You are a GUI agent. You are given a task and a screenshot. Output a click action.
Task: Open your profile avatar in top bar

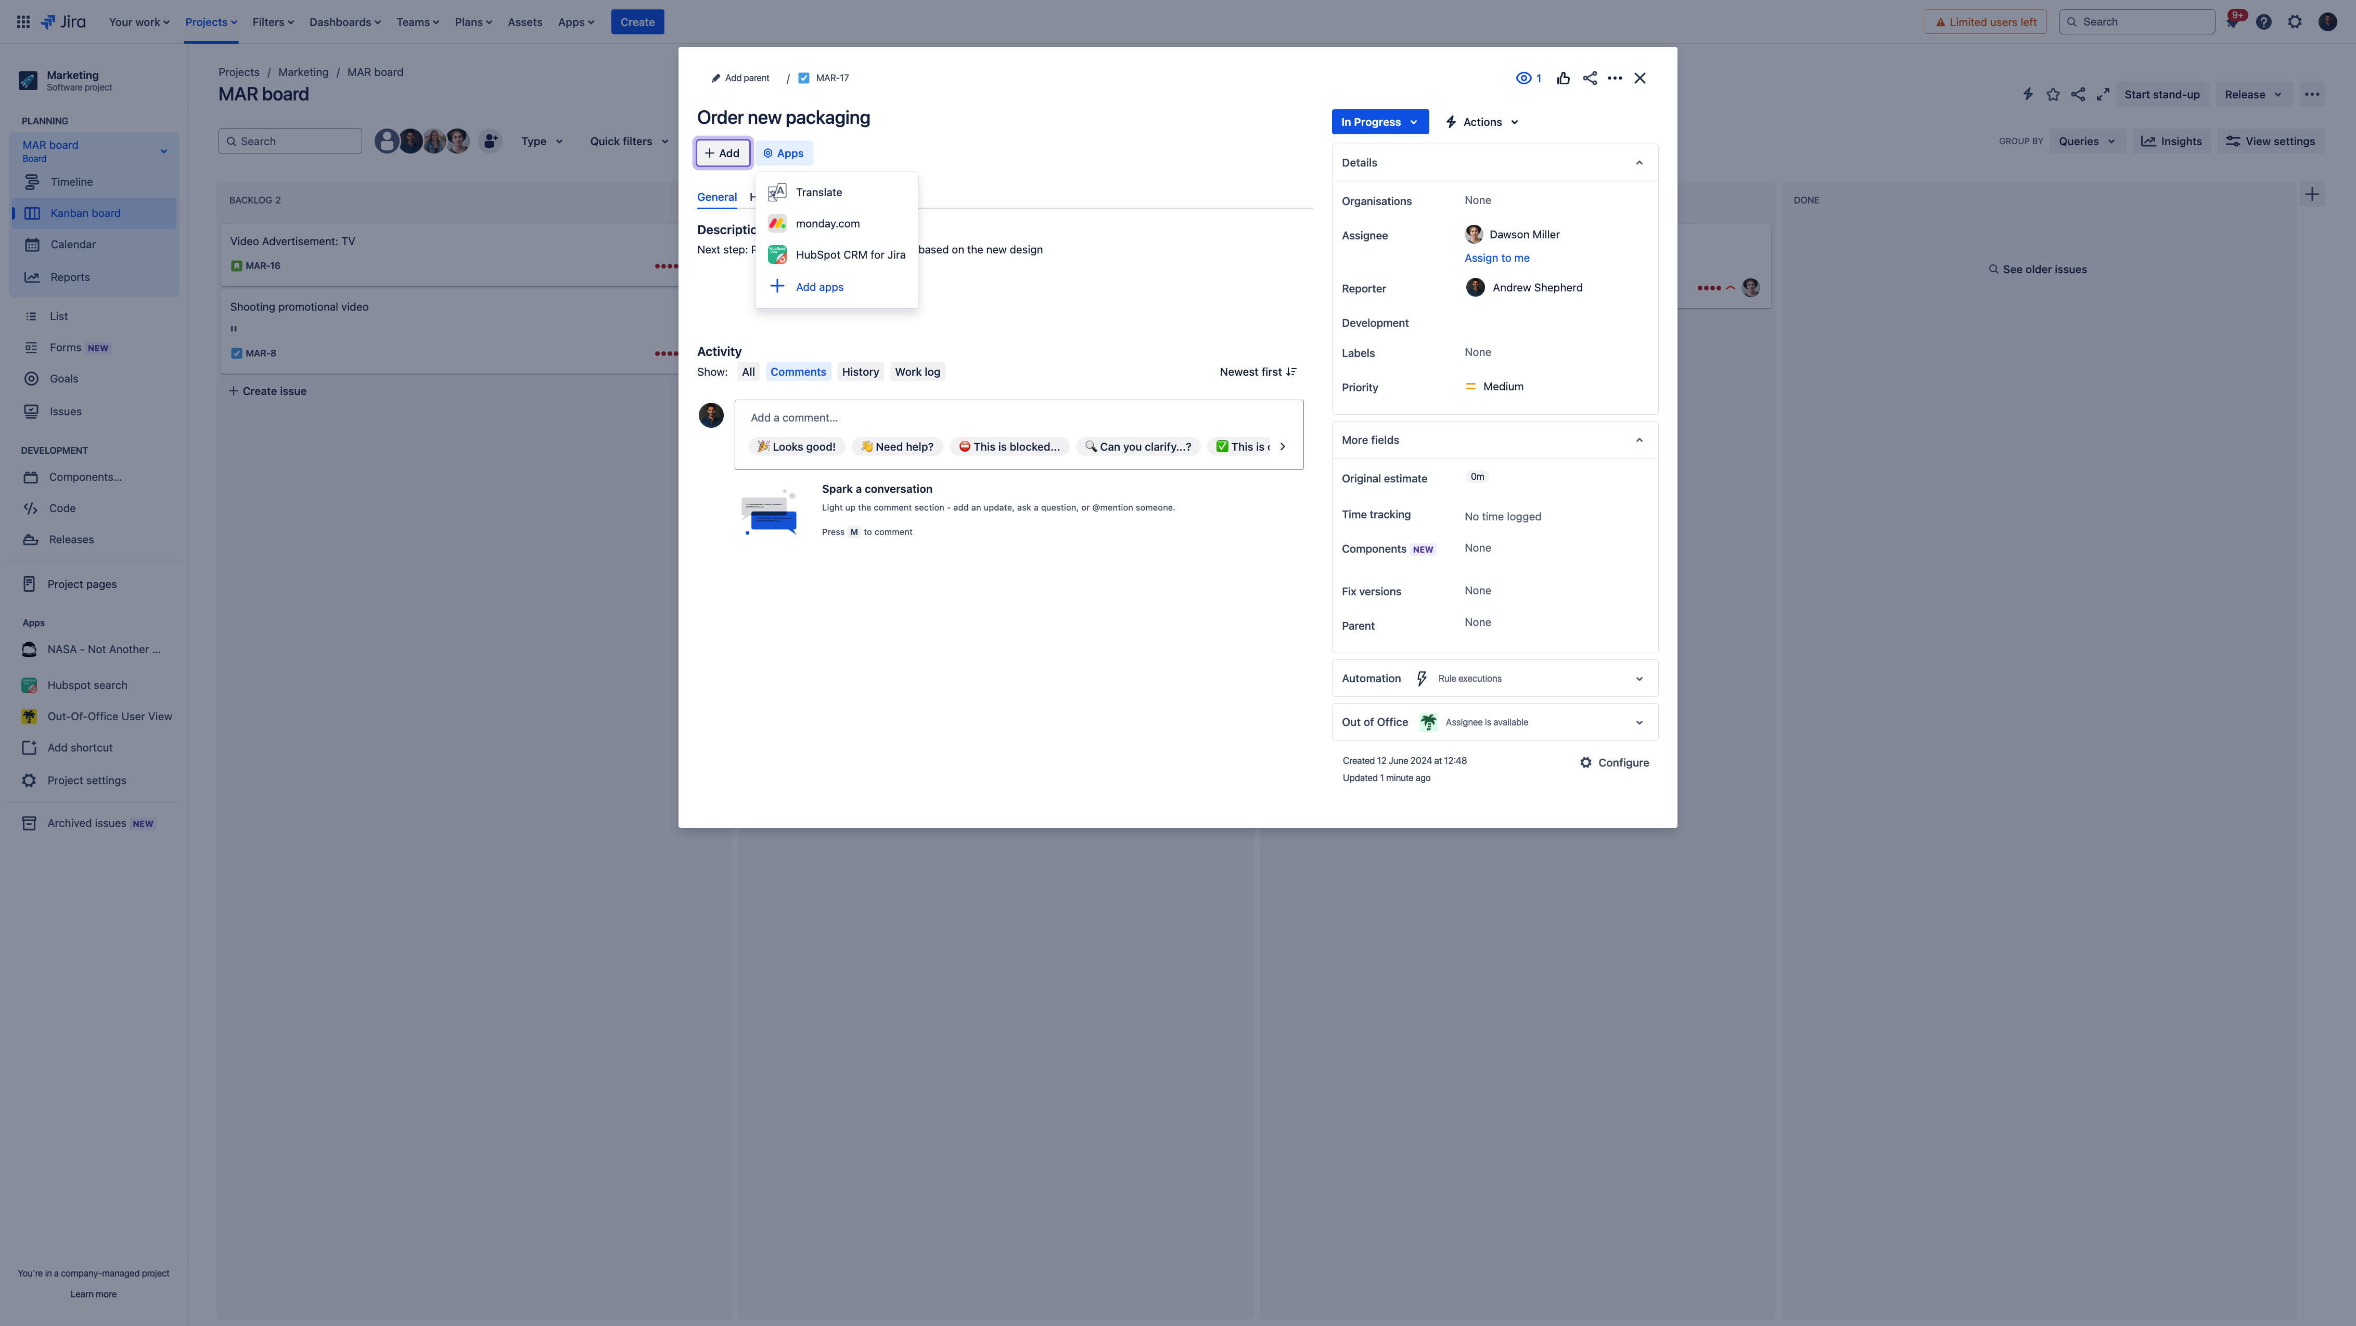click(x=2328, y=22)
